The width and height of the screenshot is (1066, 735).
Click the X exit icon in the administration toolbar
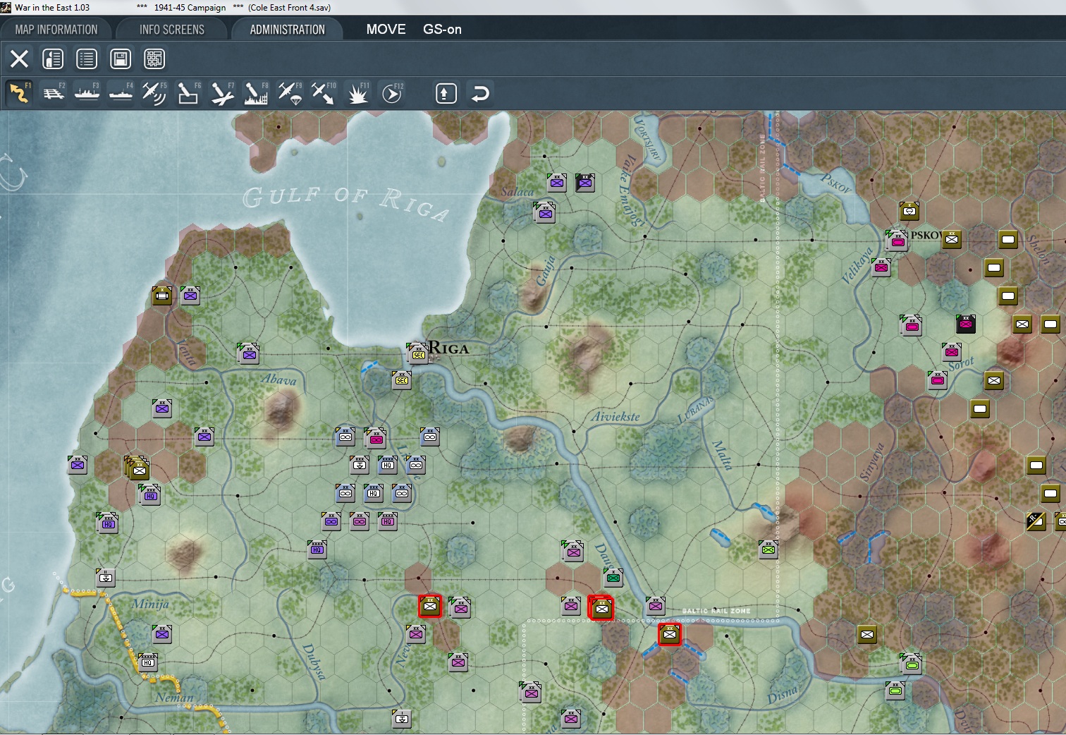coord(19,59)
